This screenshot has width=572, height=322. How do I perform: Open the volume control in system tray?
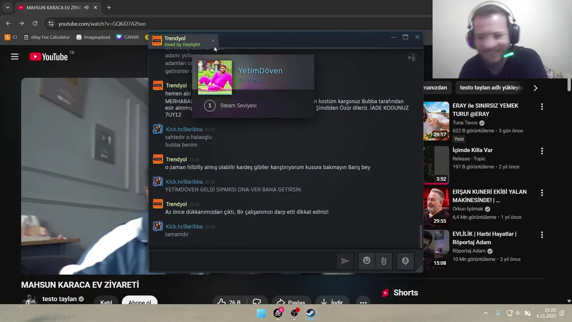click(x=518, y=313)
